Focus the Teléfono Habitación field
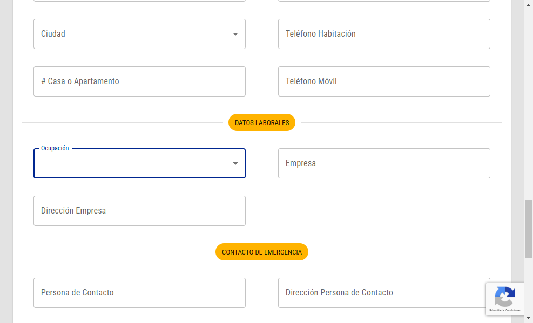The width and height of the screenshot is (533, 323). tap(384, 34)
